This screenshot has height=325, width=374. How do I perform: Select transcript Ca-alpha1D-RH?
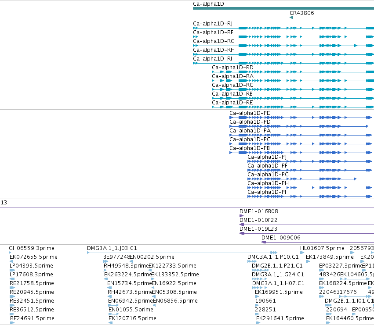(214, 50)
